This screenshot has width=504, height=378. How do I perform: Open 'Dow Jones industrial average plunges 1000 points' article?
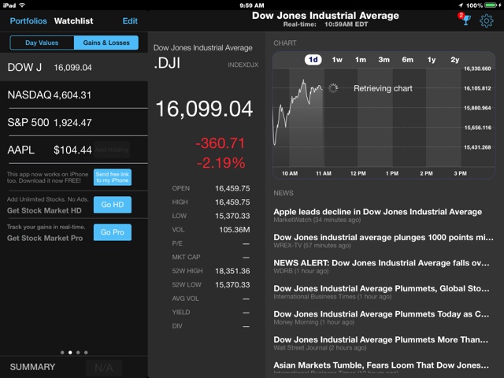pos(383,241)
